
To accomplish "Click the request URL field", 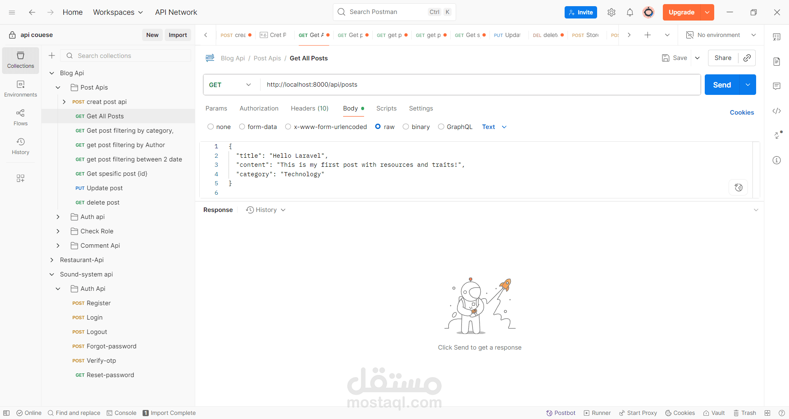I will point(480,85).
